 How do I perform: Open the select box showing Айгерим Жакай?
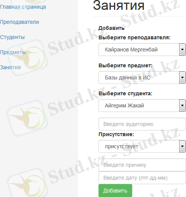coord(142,105)
